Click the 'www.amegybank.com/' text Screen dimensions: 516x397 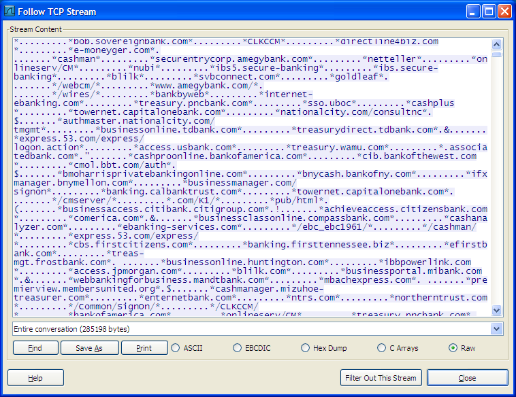pos(204,86)
